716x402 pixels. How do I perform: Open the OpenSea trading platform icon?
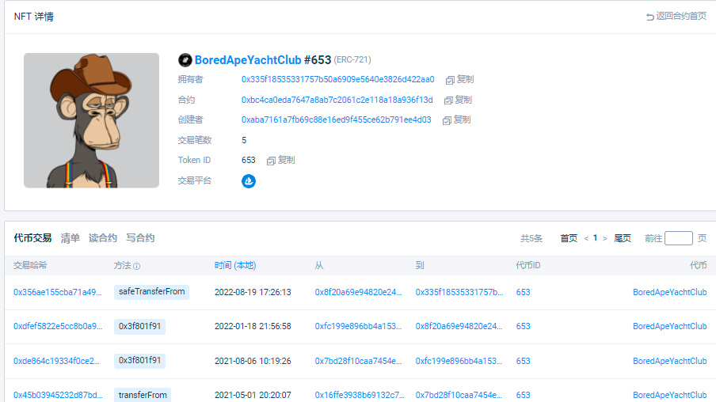click(249, 181)
